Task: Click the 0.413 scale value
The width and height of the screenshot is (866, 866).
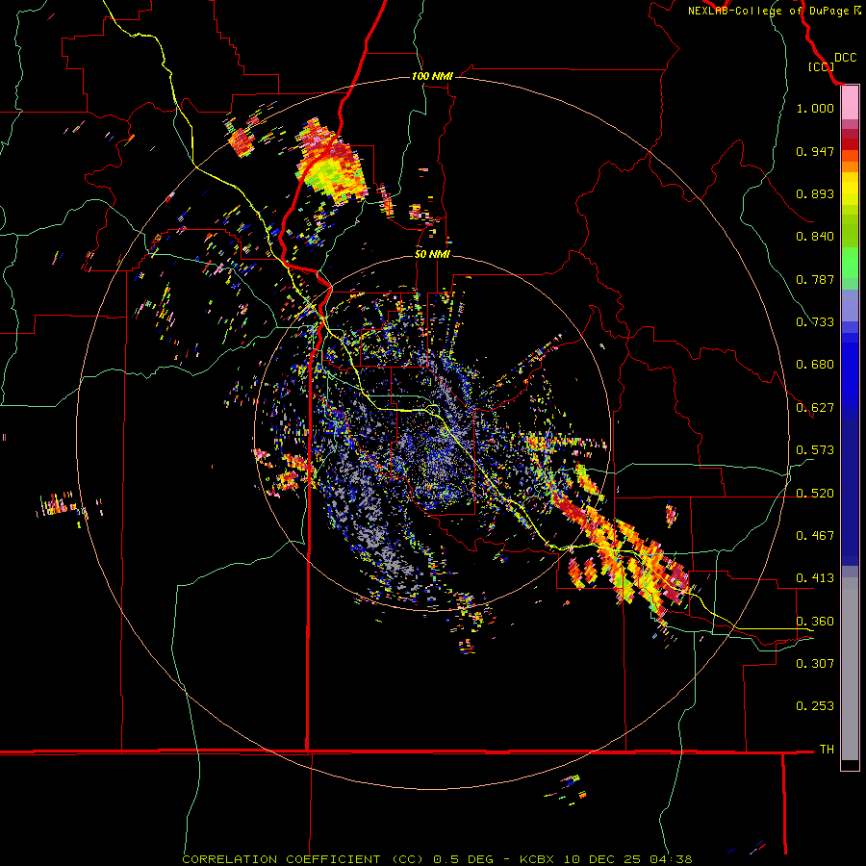Action: coord(815,578)
